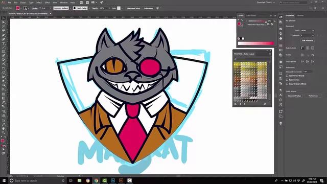
Task: Enable Scale Strokes & Effects checkbox
Action: (x=287, y=84)
